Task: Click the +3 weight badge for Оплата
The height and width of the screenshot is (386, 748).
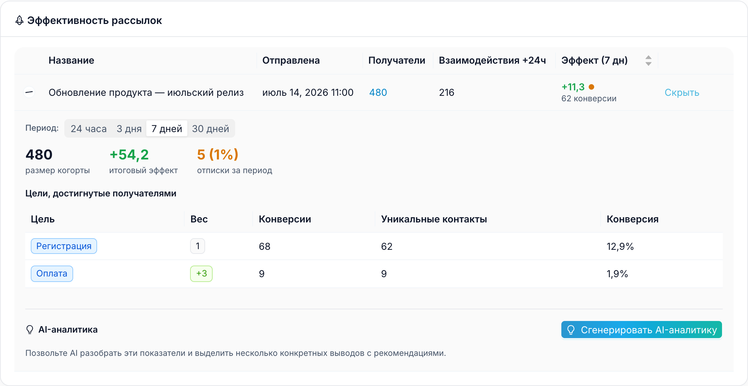Action: point(201,274)
